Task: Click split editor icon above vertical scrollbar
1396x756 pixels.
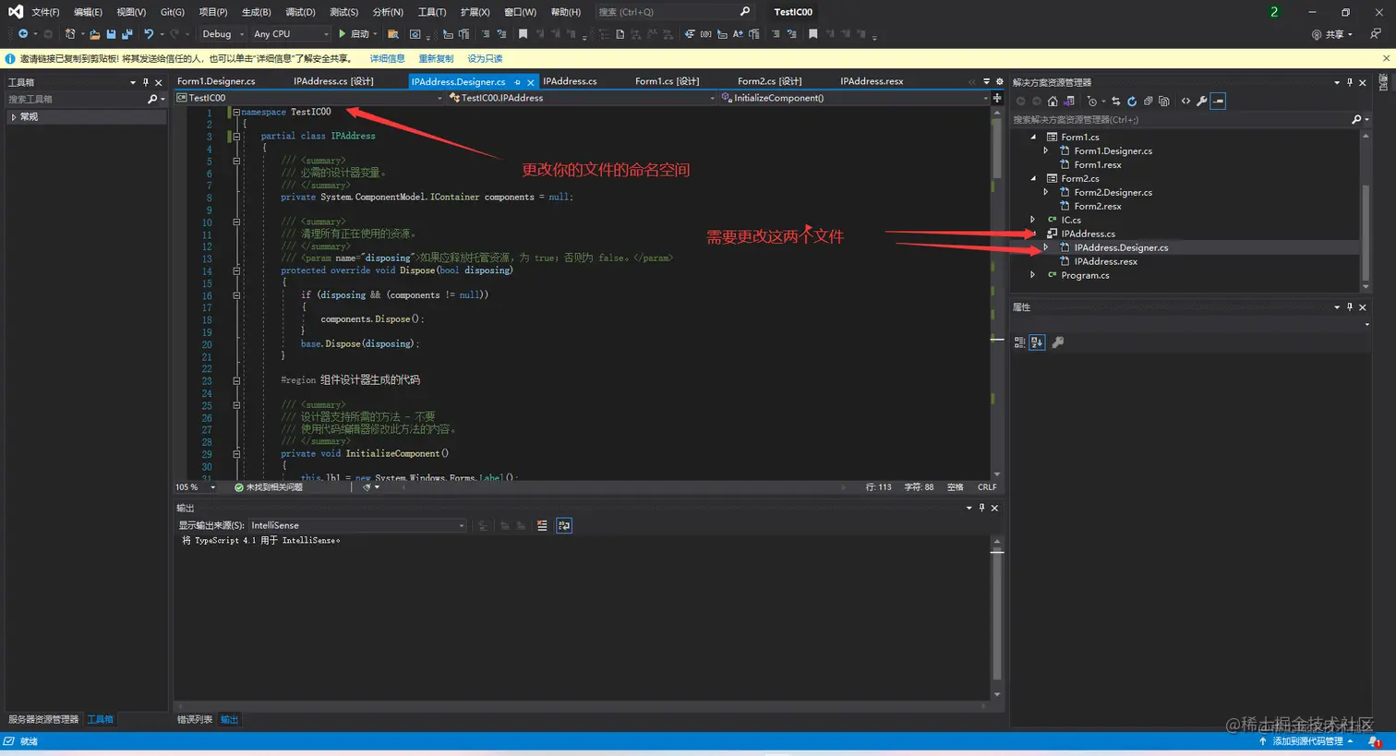Action: (997, 98)
